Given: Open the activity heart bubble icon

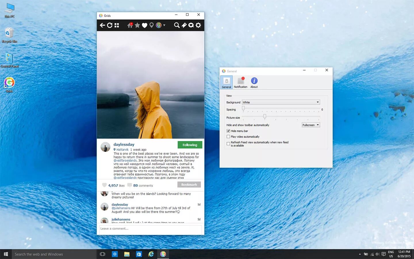Looking at the screenshot, I should [191, 25].
